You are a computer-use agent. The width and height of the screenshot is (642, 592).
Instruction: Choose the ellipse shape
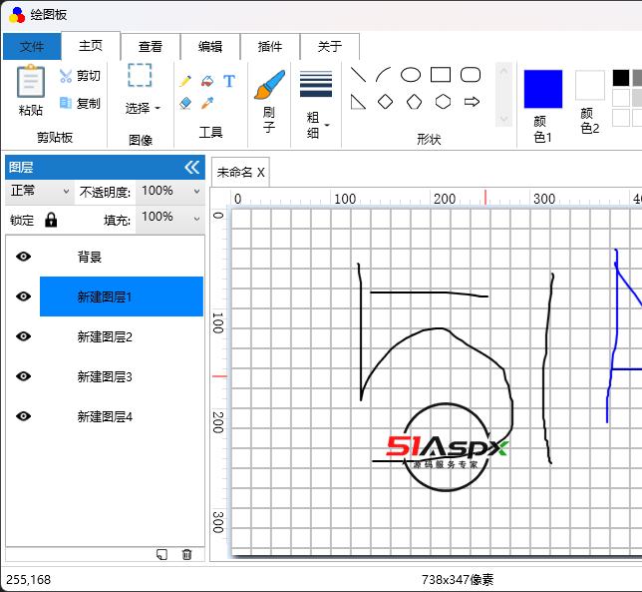coord(411,75)
